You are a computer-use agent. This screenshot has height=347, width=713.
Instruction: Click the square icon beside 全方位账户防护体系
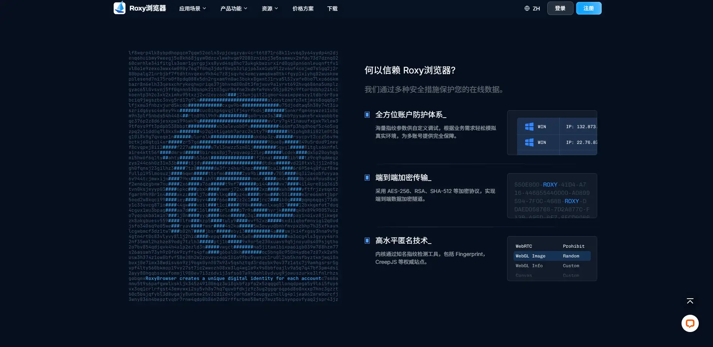point(367,115)
